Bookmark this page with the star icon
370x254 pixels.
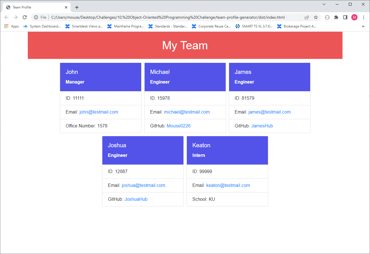pos(316,17)
